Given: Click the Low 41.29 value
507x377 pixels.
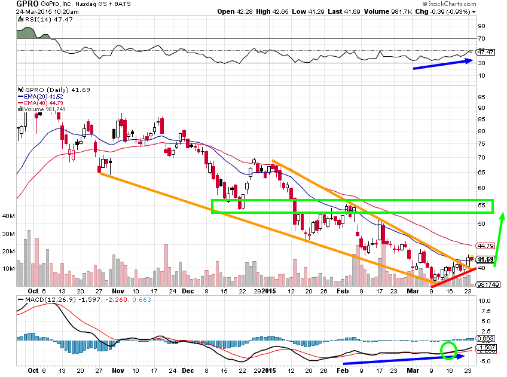Looking at the screenshot, I should click(308, 11).
